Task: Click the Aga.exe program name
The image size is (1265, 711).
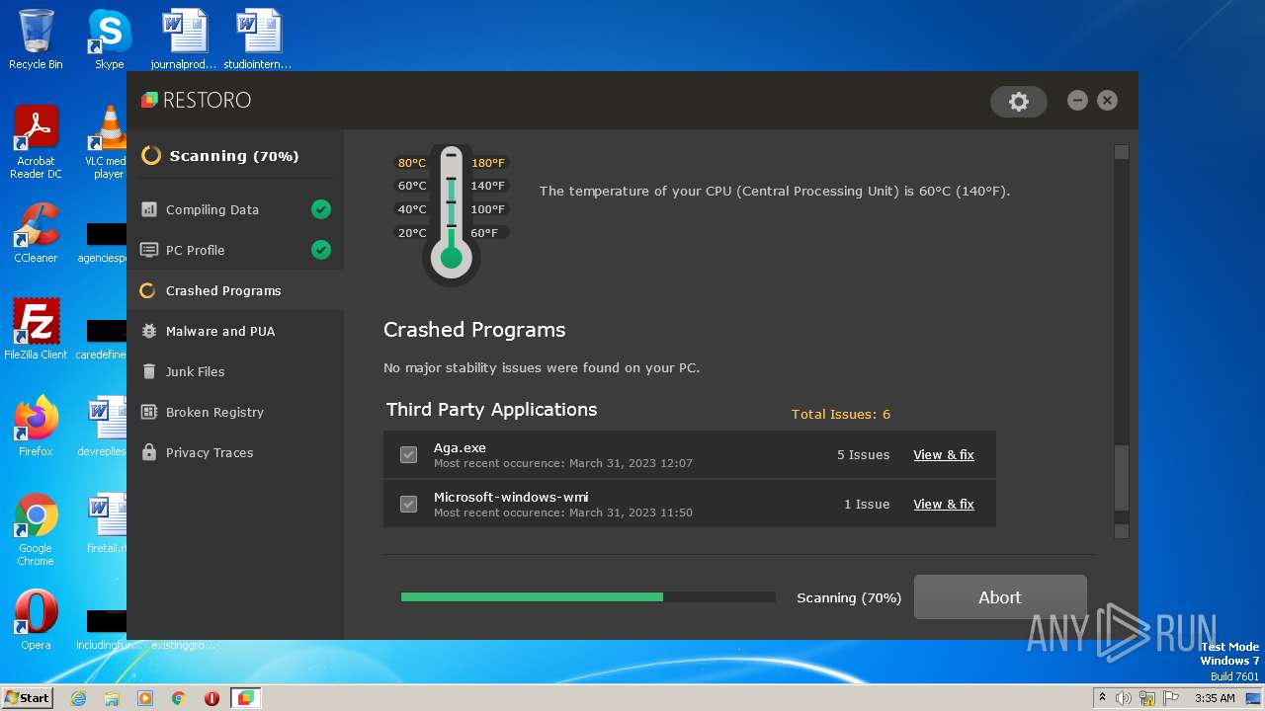Action: click(x=460, y=447)
